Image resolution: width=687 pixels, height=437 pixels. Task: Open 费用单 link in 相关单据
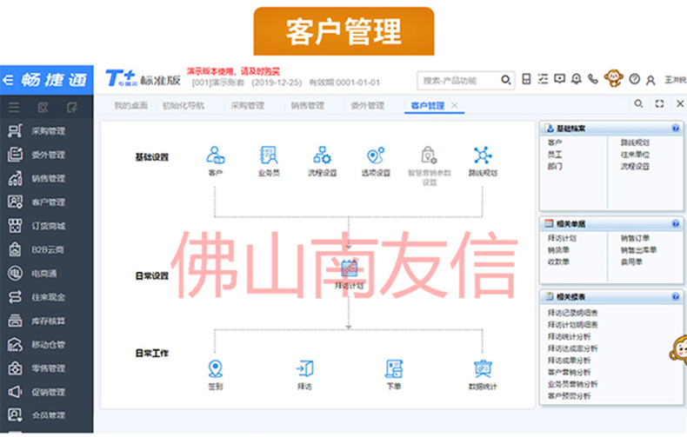631,262
